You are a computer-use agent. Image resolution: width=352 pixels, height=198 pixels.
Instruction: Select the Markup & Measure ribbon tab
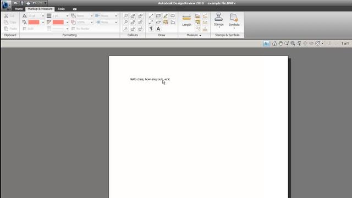pyautogui.click(x=40, y=9)
